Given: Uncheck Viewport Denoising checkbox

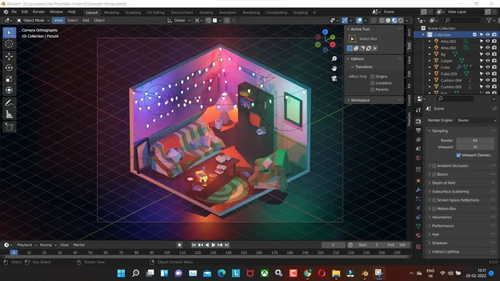Looking at the screenshot, I should pos(459,155).
